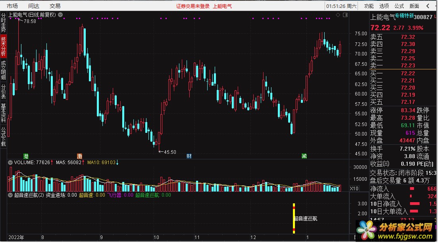Click the 交易状态 闭市阶段 line

point(403,173)
